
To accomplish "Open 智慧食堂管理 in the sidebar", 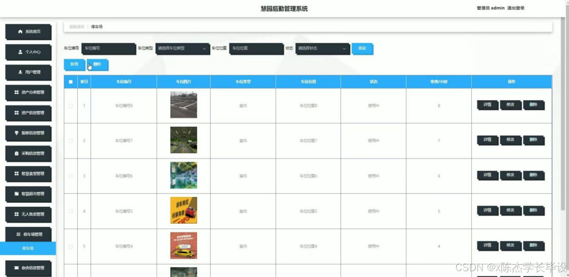I will 28,174.
